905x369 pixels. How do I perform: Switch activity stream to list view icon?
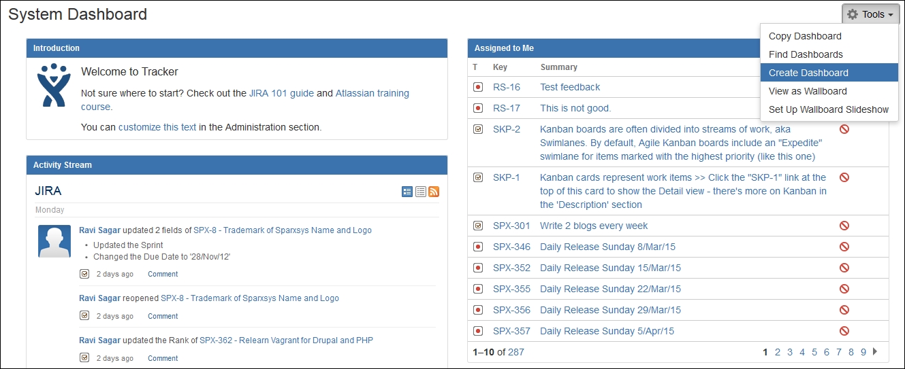(421, 192)
